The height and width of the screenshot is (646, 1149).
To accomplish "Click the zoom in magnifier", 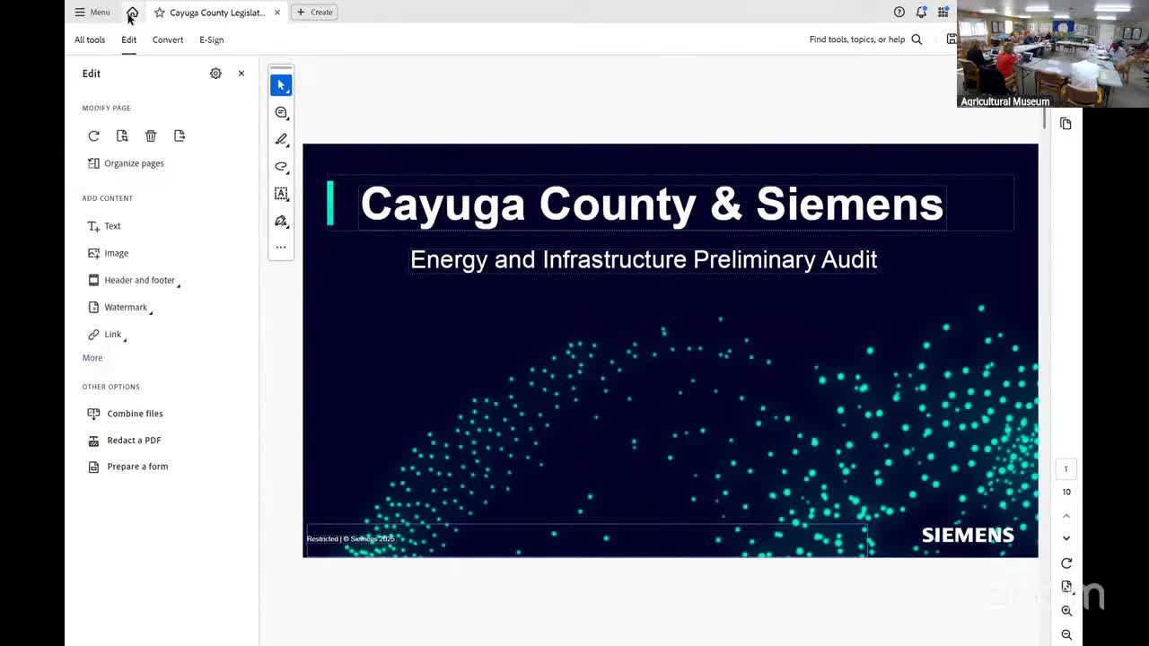I will click(1066, 611).
